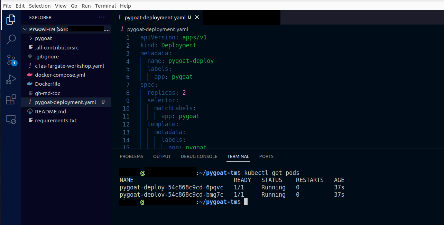
Task: Click line number 12 in gutter
Action: tap(126, 124)
